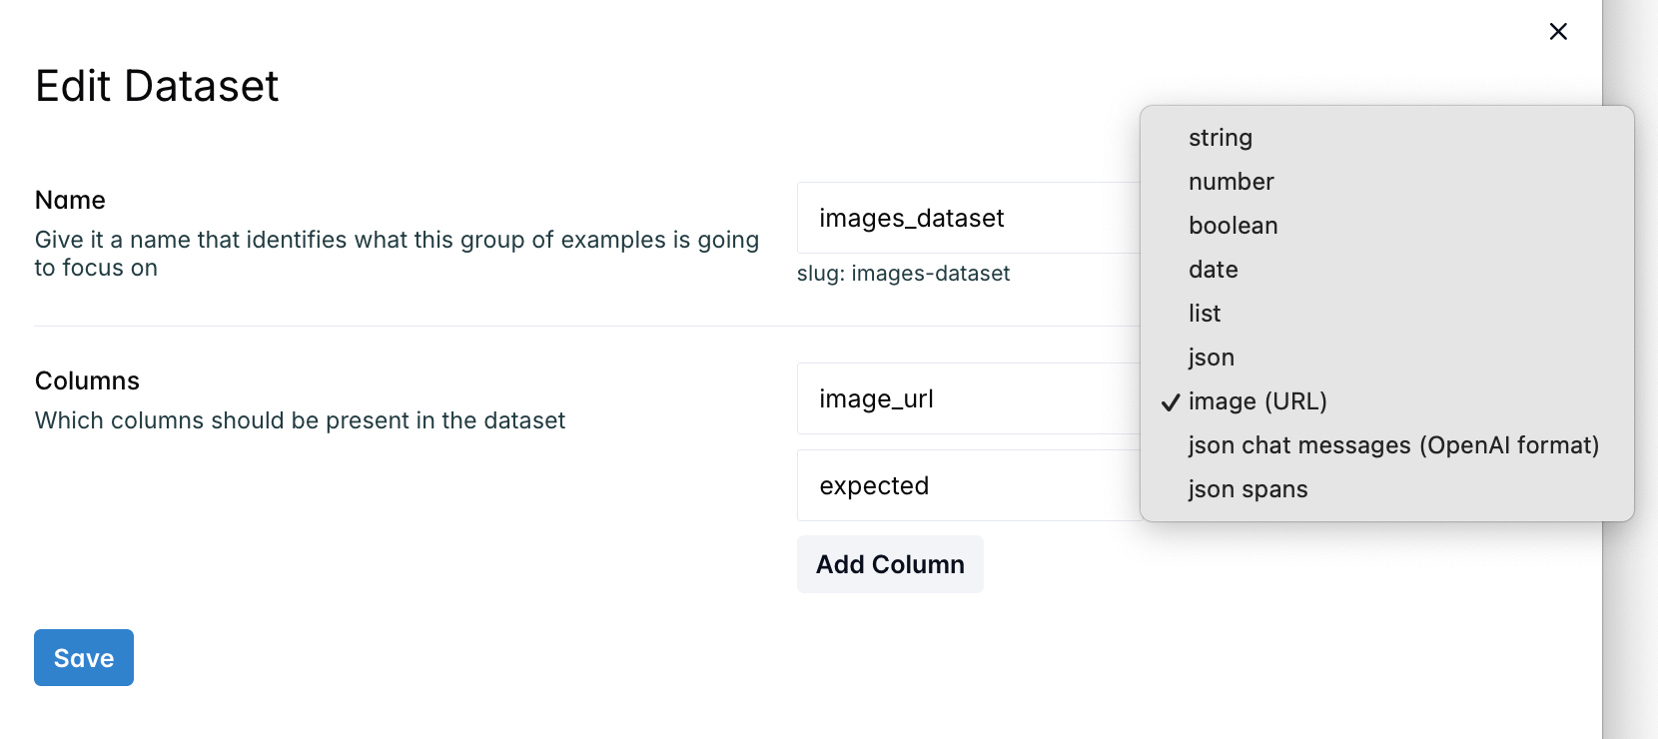Click the Columns section label
The width and height of the screenshot is (1658, 739).
pos(87,381)
